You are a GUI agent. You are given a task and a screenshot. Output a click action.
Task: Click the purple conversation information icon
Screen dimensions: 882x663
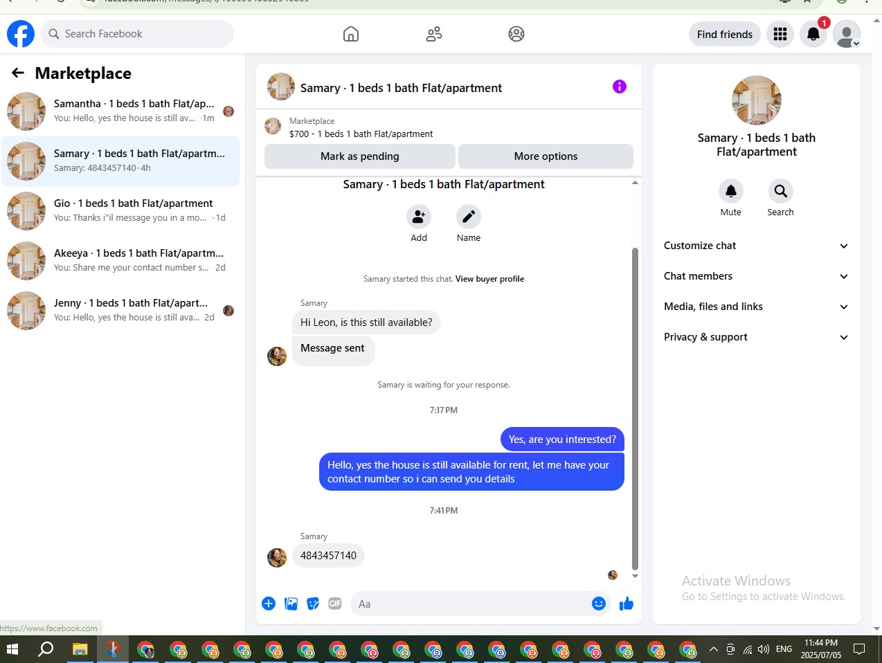click(620, 87)
